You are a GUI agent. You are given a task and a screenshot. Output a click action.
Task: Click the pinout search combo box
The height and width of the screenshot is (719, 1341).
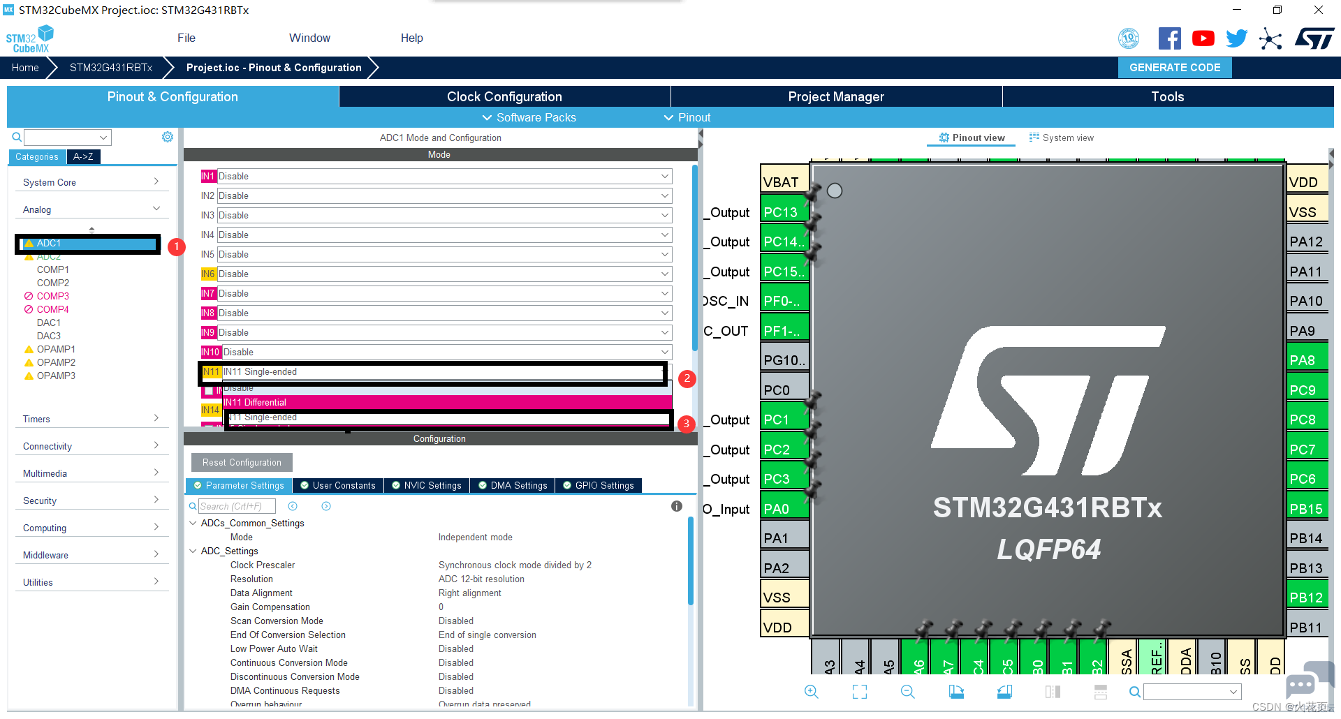pyautogui.click(x=1192, y=692)
